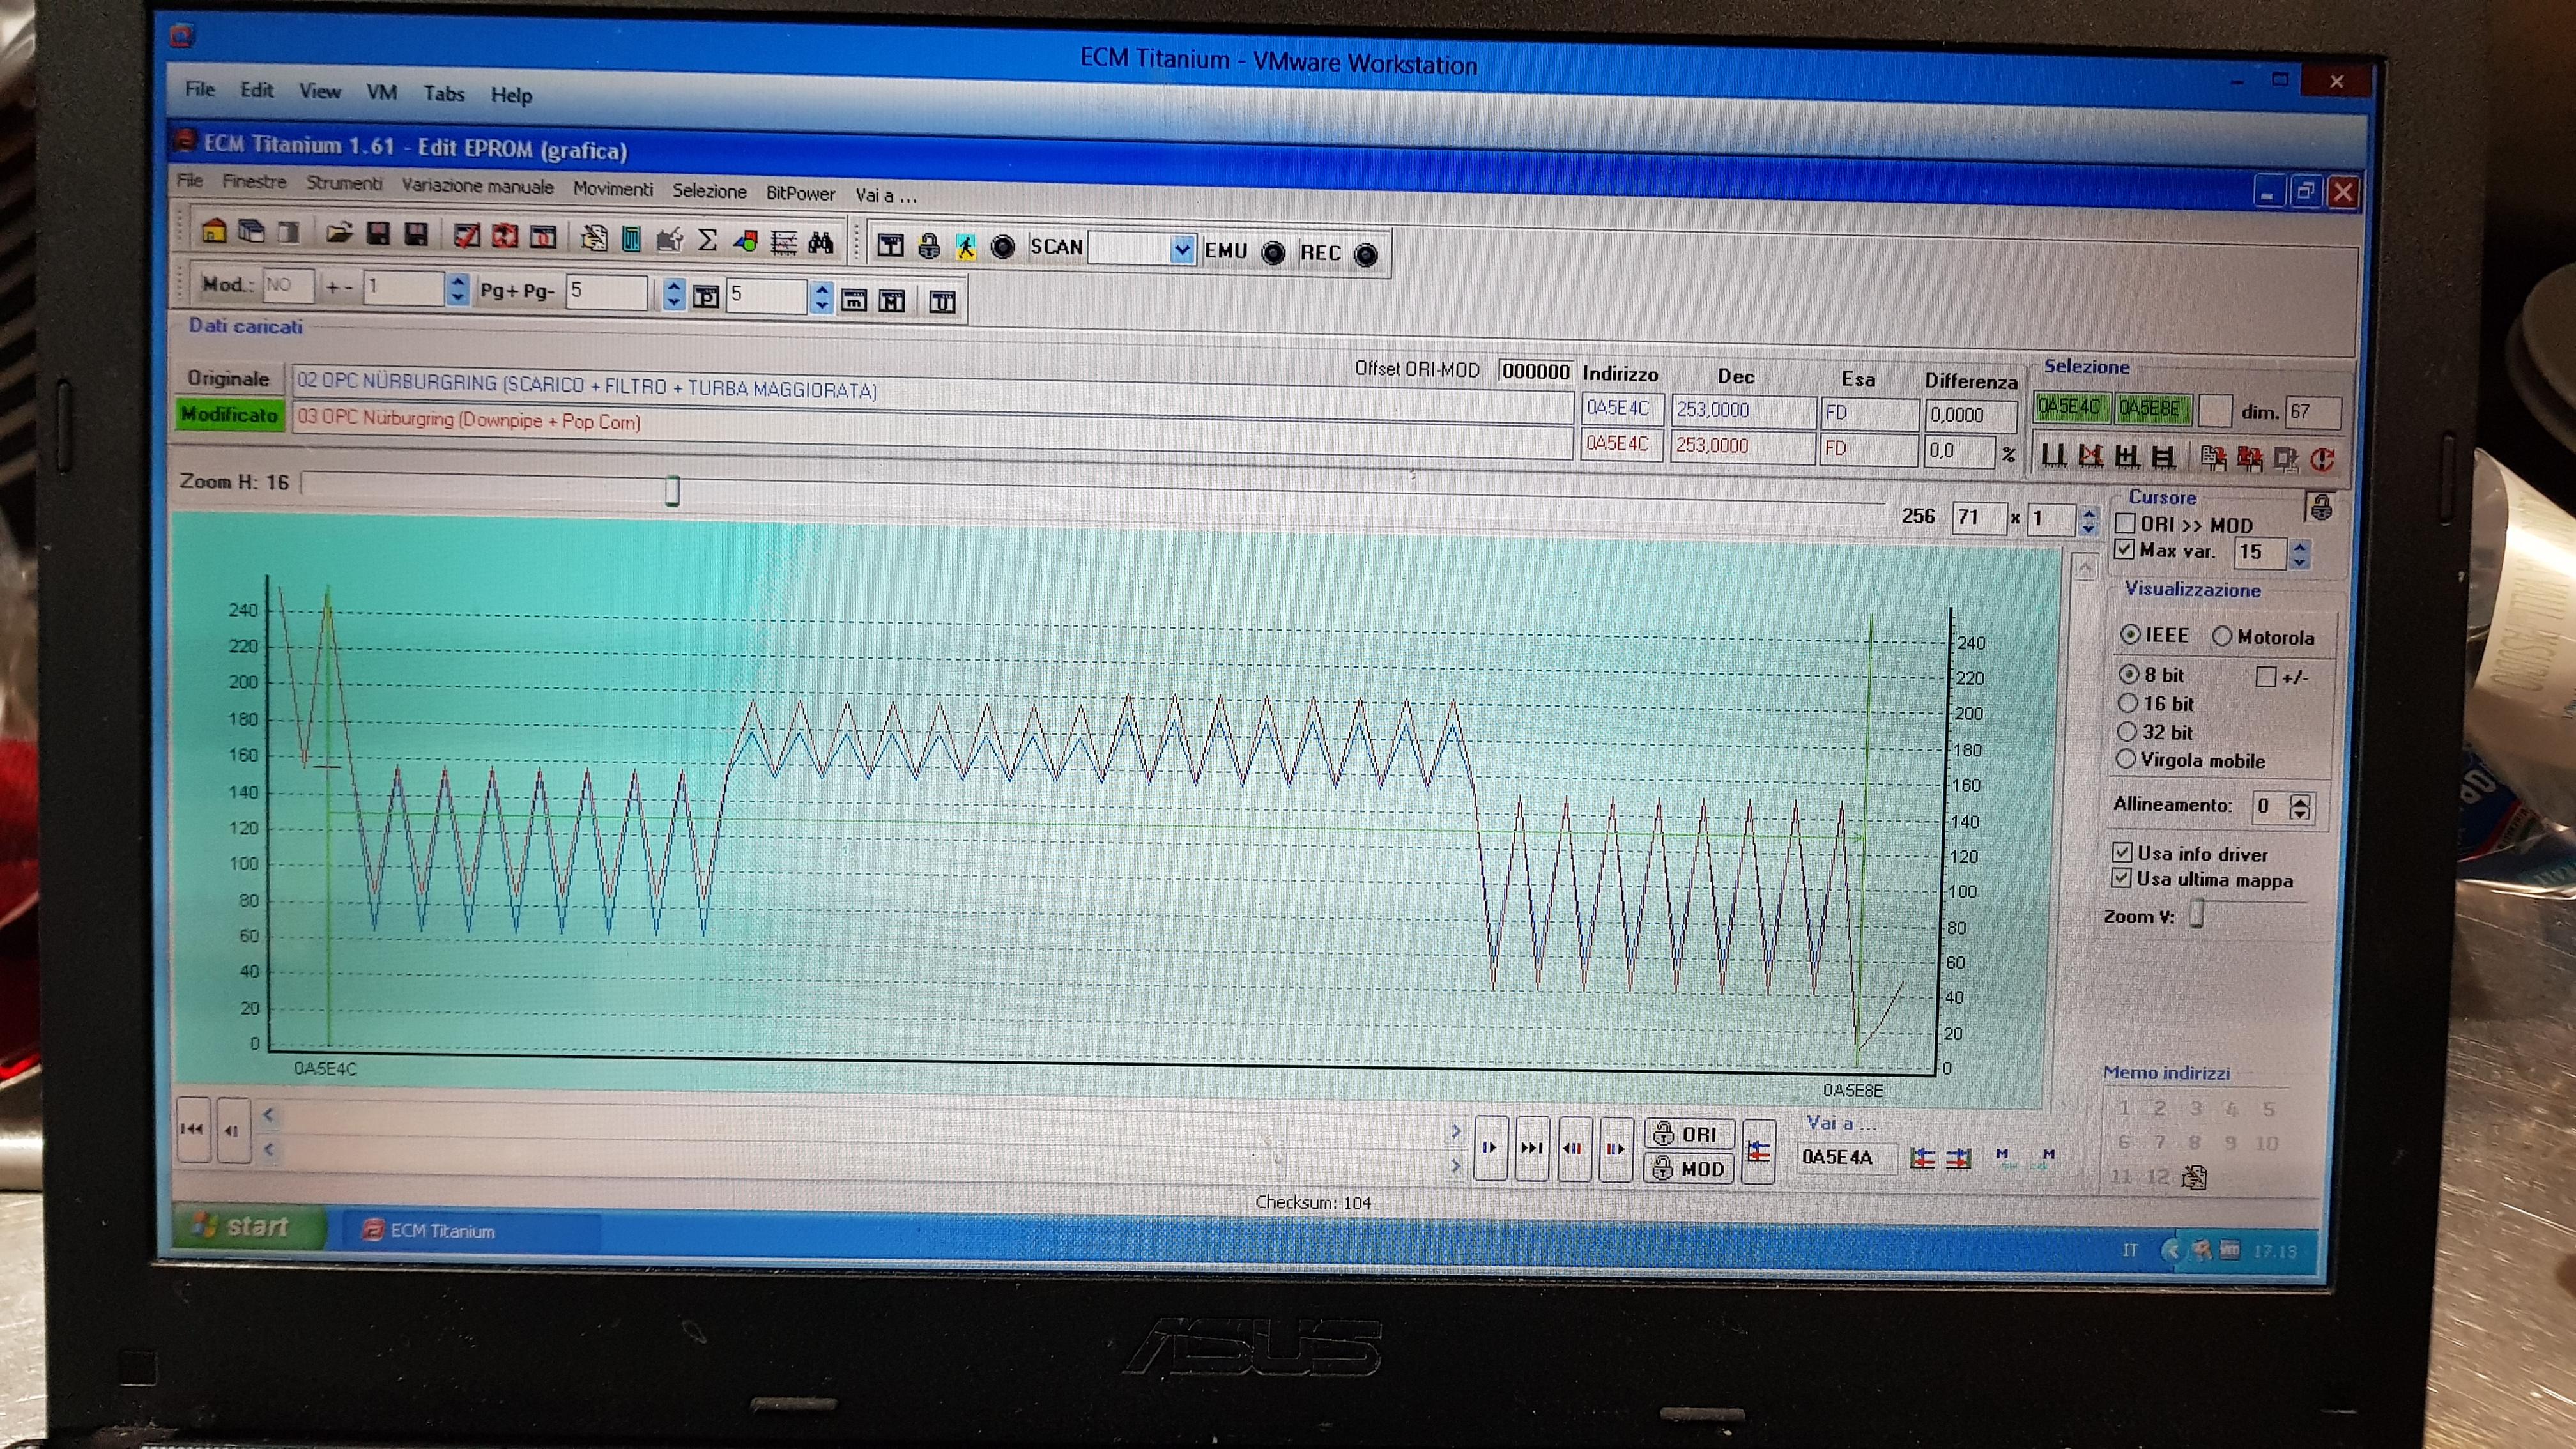Open the SCAN dropdown list

(x=1182, y=249)
